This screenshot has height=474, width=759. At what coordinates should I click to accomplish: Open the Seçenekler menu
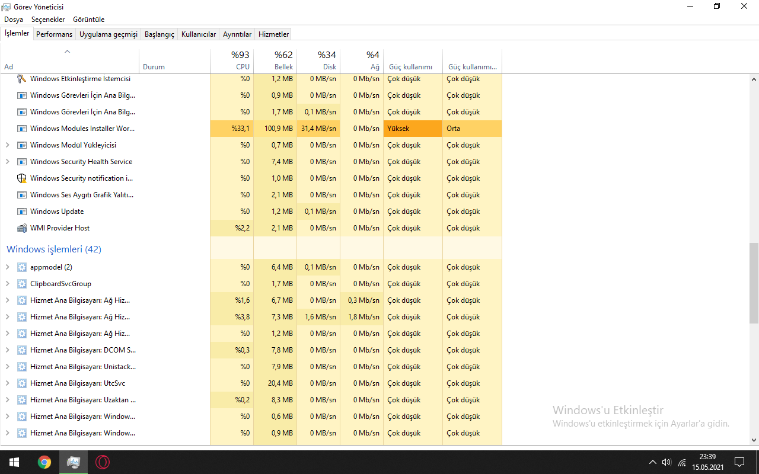click(48, 20)
